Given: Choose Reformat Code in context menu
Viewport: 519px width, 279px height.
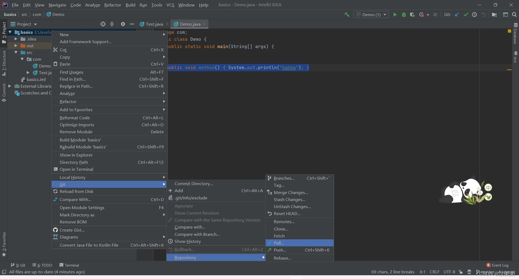Looking at the screenshot, I should pyautogui.click(x=109, y=118).
